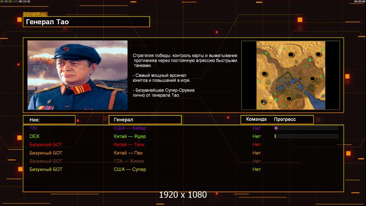
Task: Click team 'Нет' in Китай — Пех row
Action: pyautogui.click(x=256, y=153)
